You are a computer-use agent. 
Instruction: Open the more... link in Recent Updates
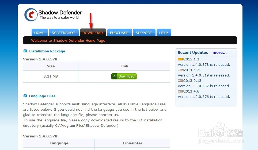pos(219,53)
